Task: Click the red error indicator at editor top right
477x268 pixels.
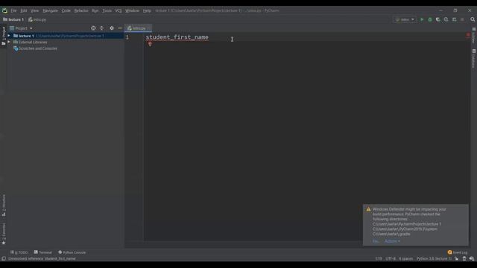Action: click(x=468, y=35)
